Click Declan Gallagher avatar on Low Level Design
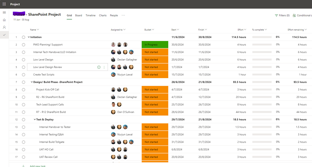 pyautogui.click(x=113, y=59)
